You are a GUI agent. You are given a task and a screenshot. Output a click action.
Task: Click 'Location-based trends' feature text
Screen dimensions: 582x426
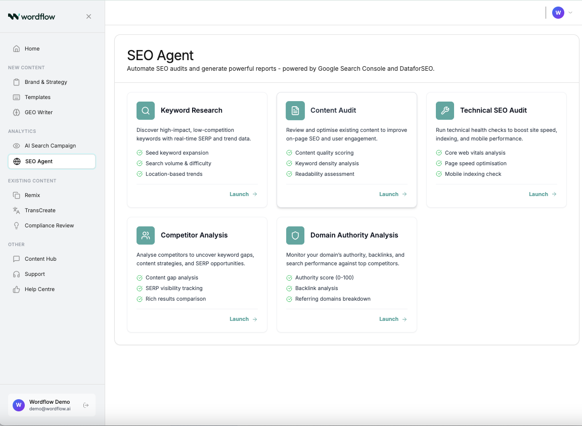click(x=174, y=174)
